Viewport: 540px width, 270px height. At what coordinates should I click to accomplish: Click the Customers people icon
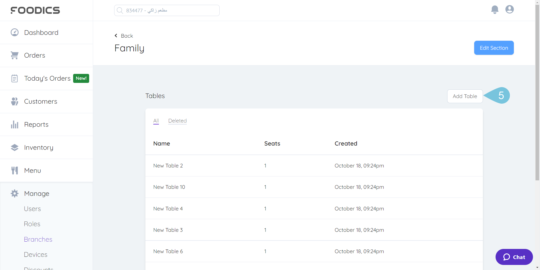(14, 101)
